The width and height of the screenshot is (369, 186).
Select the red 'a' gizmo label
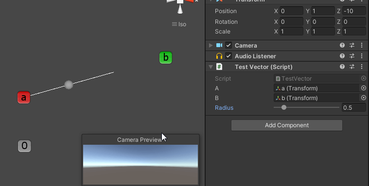click(x=24, y=97)
